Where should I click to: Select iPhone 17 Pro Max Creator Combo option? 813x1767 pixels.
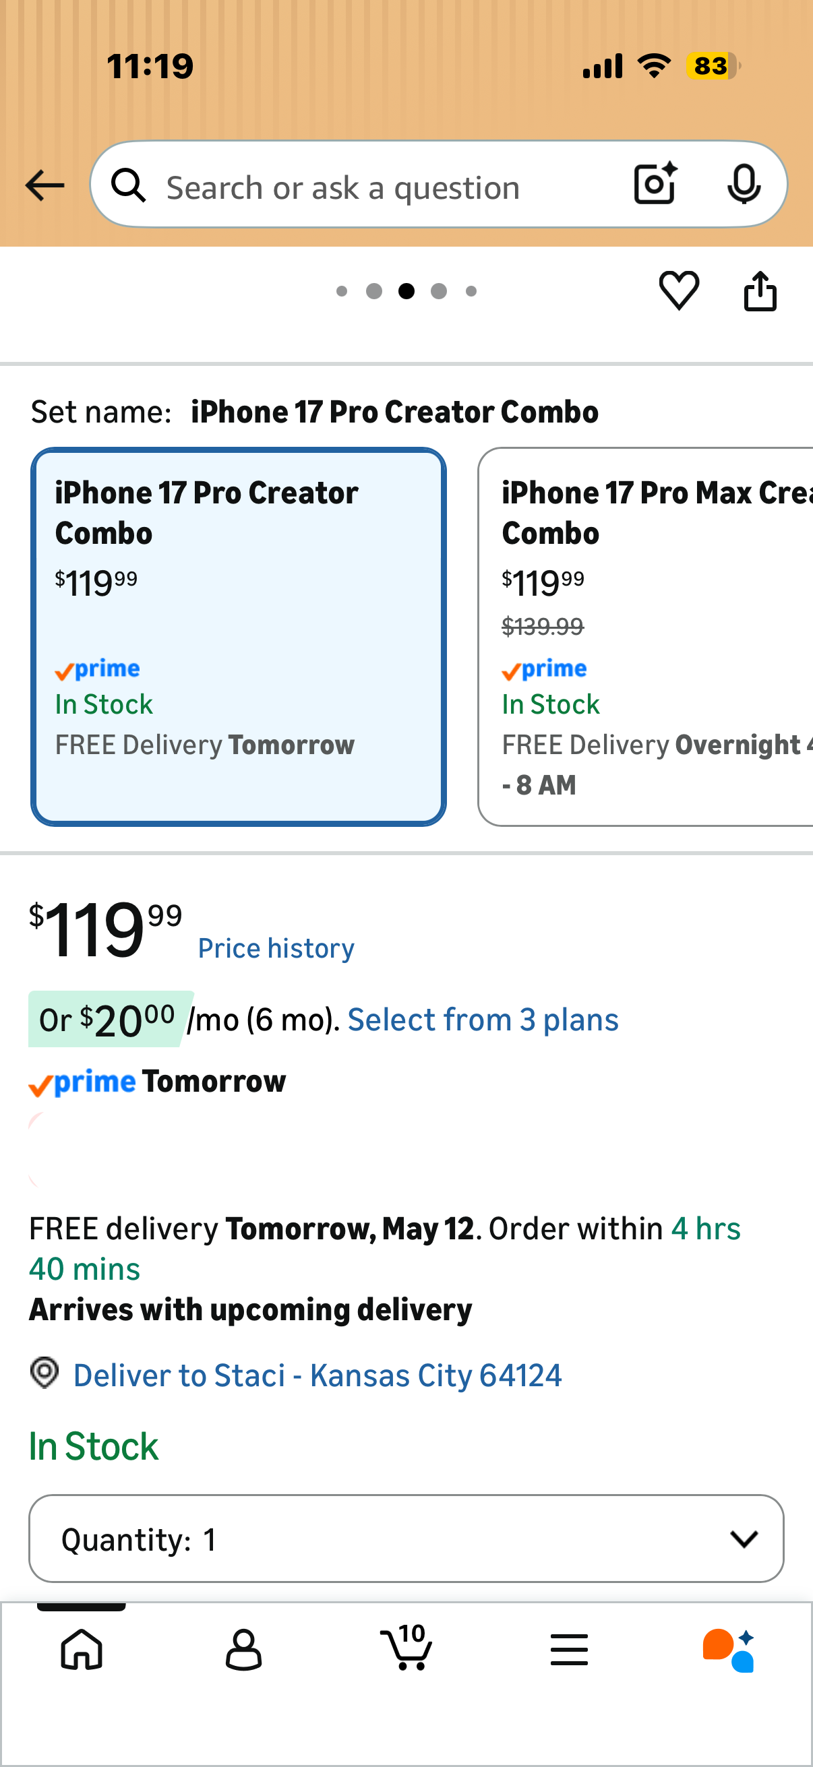tap(645, 637)
